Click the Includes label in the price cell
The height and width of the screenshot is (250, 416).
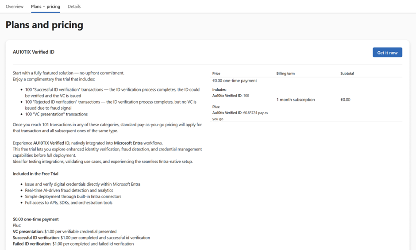coord(220,89)
